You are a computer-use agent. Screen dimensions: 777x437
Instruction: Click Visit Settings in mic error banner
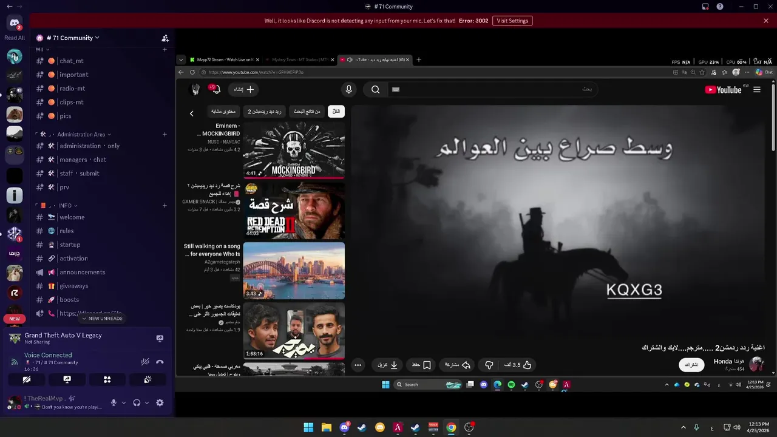tap(512, 21)
